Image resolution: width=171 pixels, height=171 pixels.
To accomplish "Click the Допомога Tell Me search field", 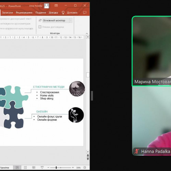I will pos(72,13).
